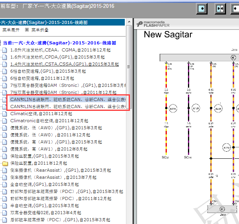Select 6档自动变速箱,自2011年12月起
239x224 pixels.
[x=42, y=78]
